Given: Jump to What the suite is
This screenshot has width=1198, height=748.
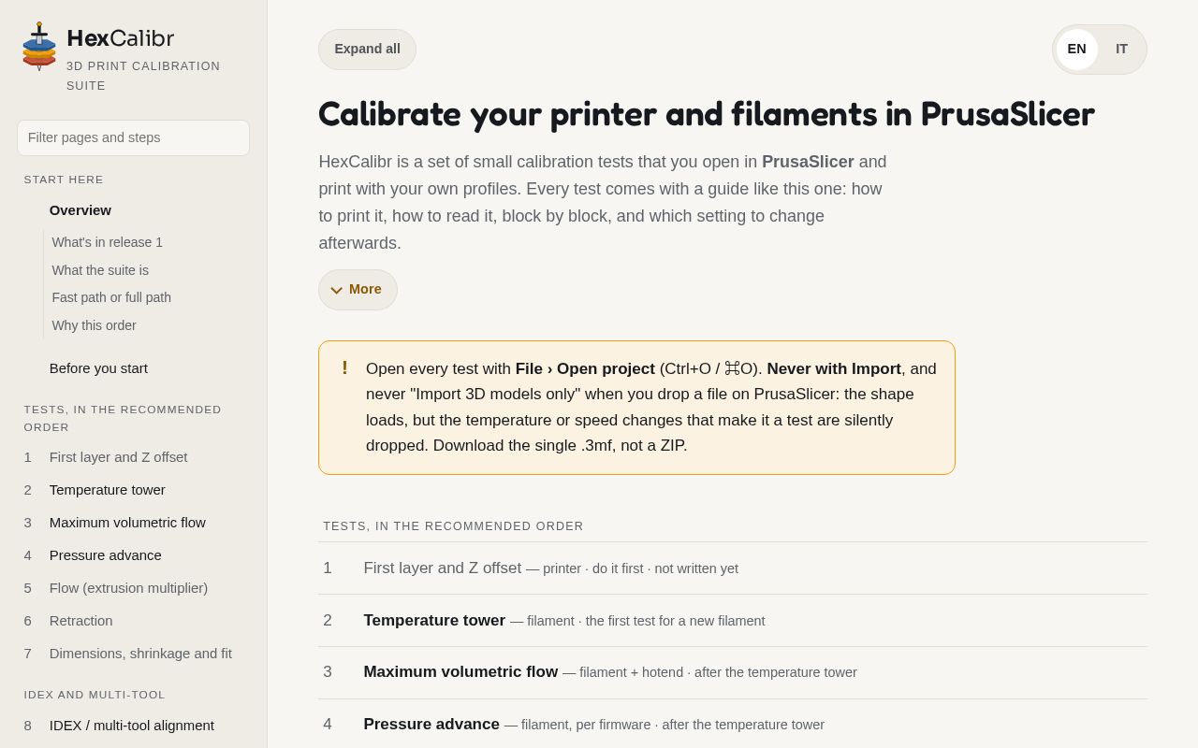Looking at the screenshot, I should click(x=100, y=270).
